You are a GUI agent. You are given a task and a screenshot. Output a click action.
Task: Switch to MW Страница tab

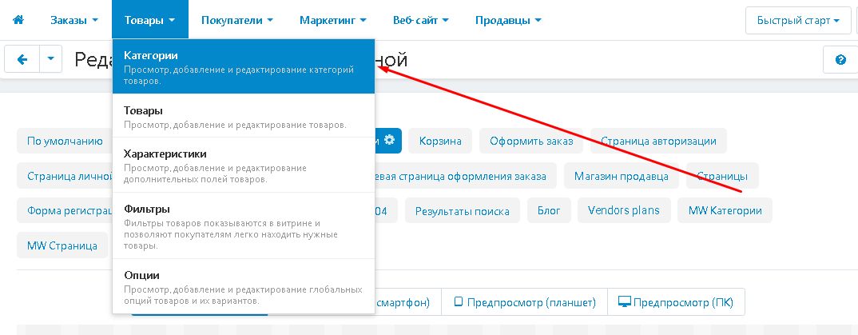[x=62, y=245]
